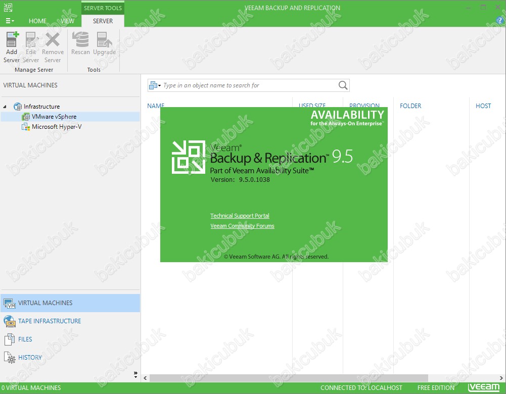Click the search magnifier icon
Screen dimensions: 506x394
(x=343, y=85)
